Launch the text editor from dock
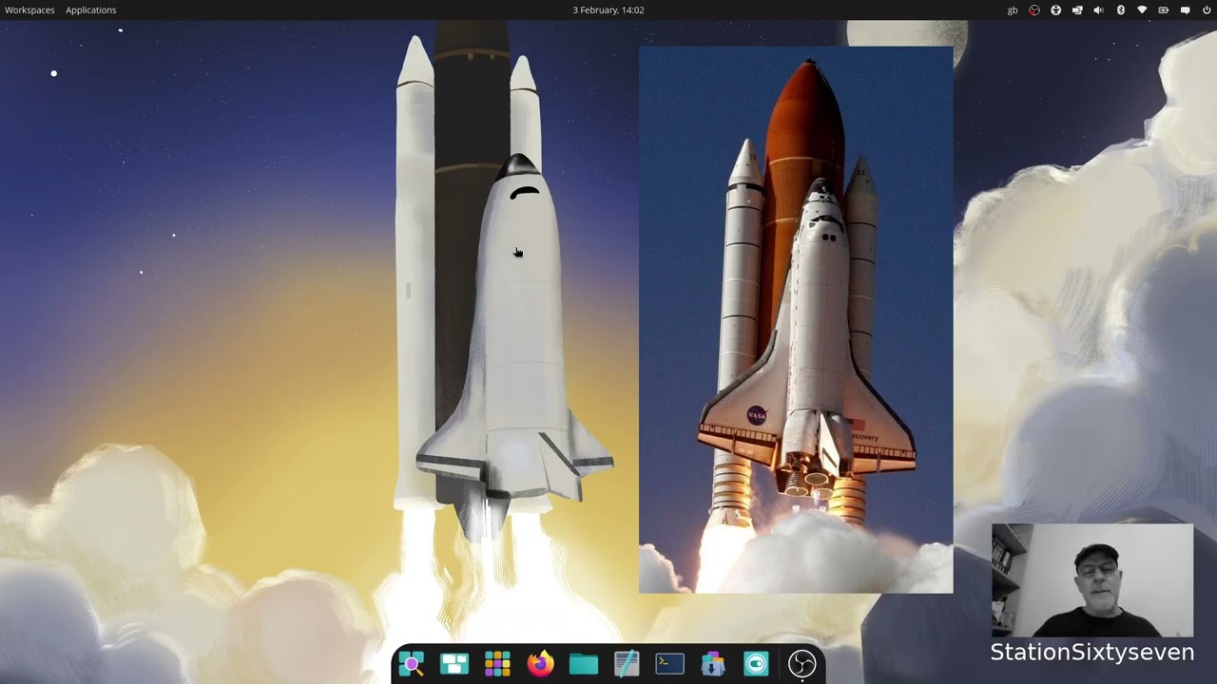1217x684 pixels. 627,663
